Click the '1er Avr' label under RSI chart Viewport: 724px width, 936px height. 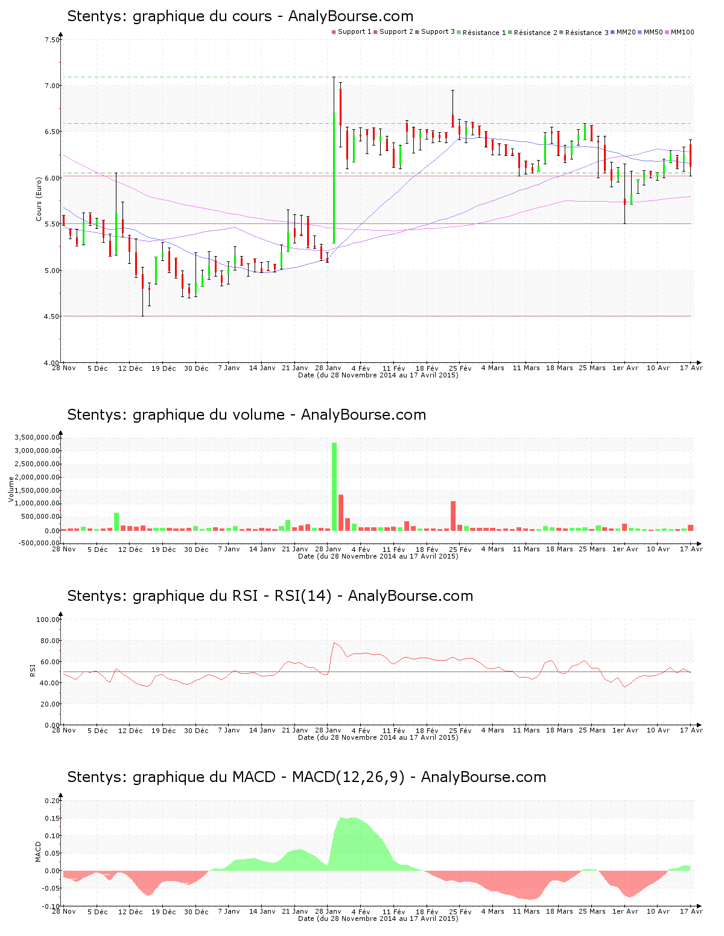[x=625, y=731]
